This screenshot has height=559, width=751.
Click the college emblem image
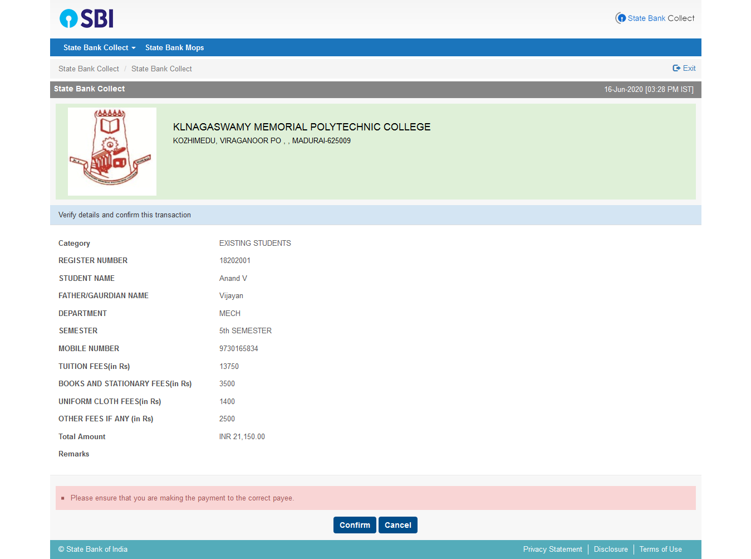[x=112, y=152]
